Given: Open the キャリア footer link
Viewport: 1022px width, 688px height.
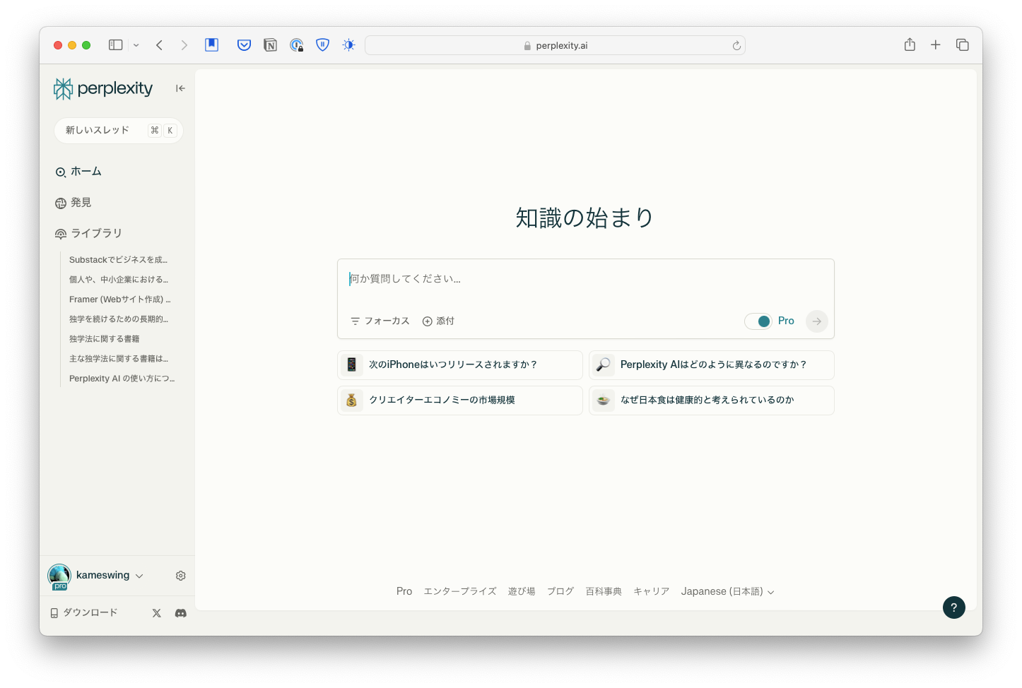Looking at the screenshot, I should tap(652, 592).
